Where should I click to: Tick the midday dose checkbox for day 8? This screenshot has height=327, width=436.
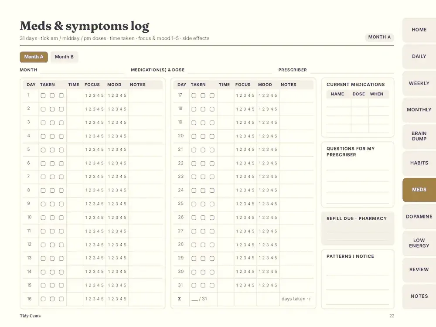[x=52, y=191]
